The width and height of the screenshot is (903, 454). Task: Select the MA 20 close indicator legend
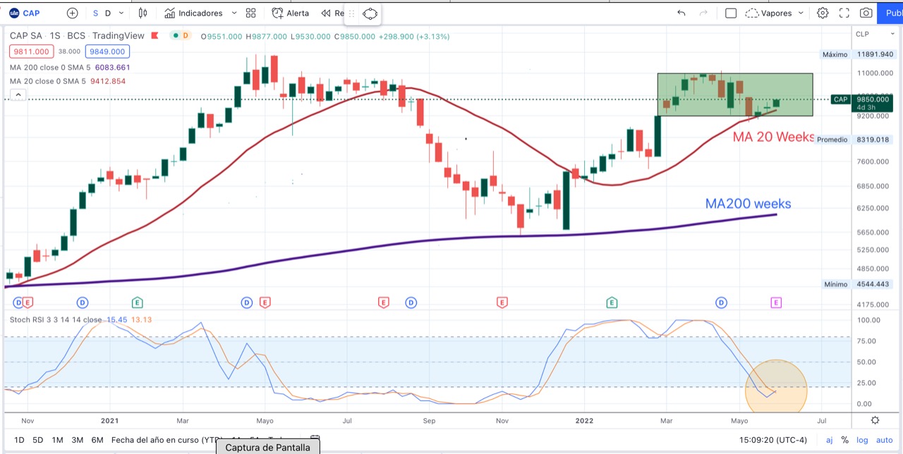point(68,81)
